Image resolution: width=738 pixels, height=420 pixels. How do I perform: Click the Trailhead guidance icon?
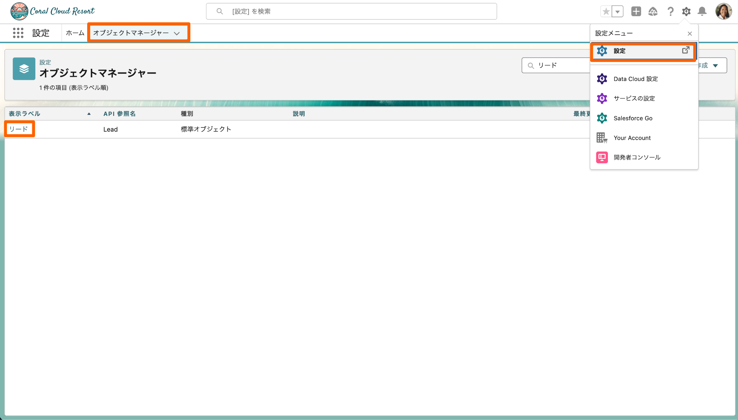pos(653,12)
